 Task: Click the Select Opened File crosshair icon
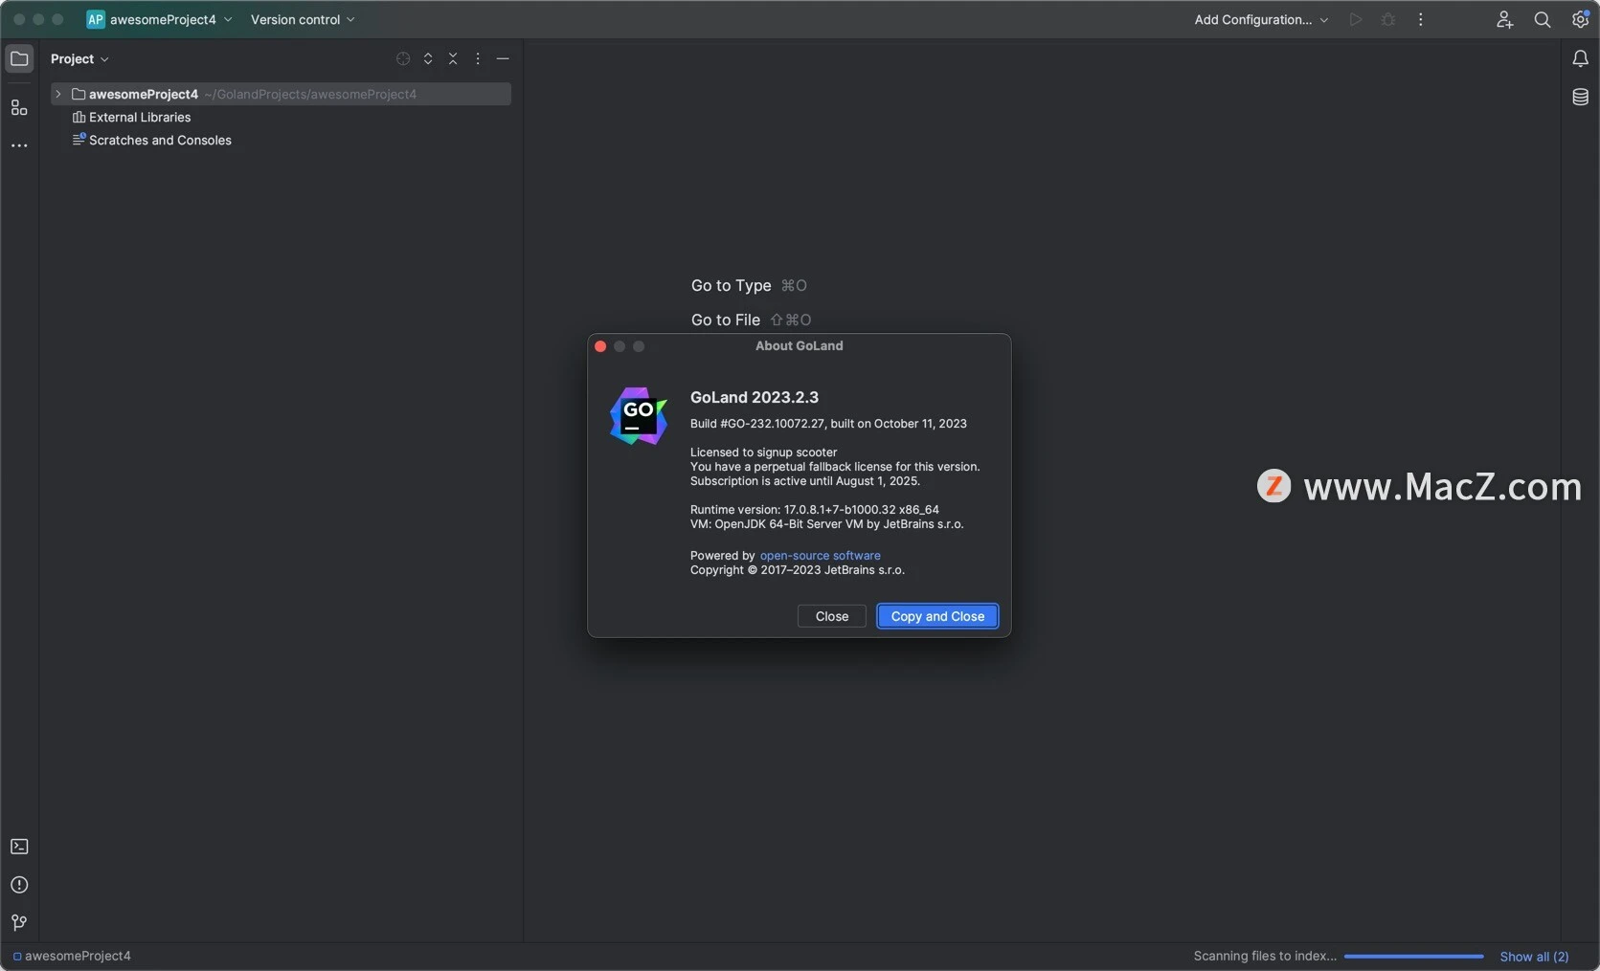pyautogui.click(x=403, y=58)
